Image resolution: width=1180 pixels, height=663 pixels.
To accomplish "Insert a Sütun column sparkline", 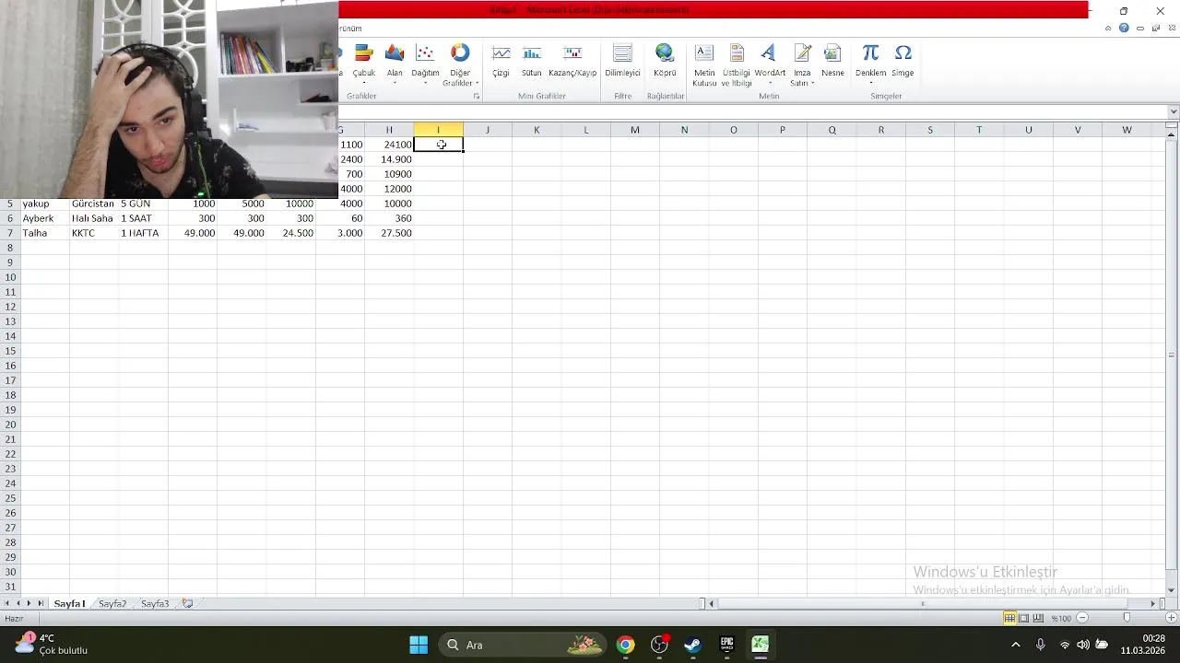I will pos(532,61).
